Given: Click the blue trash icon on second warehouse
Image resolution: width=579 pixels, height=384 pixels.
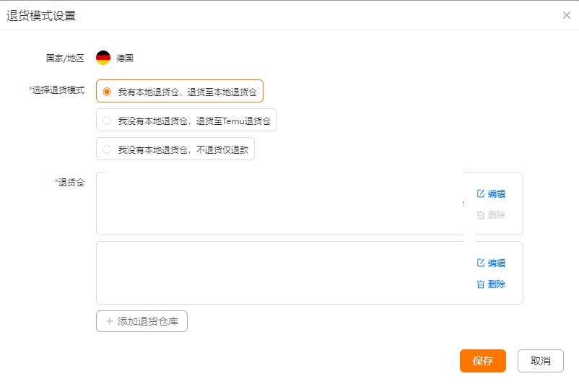Looking at the screenshot, I should tap(481, 284).
